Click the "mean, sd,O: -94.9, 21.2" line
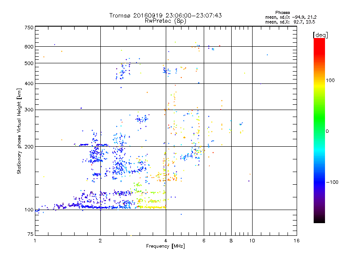The height and width of the screenshot is (262, 349). [x=291, y=17]
